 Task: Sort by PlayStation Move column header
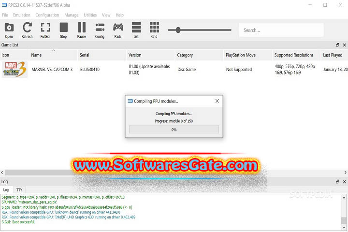pyautogui.click(x=247, y=55)
